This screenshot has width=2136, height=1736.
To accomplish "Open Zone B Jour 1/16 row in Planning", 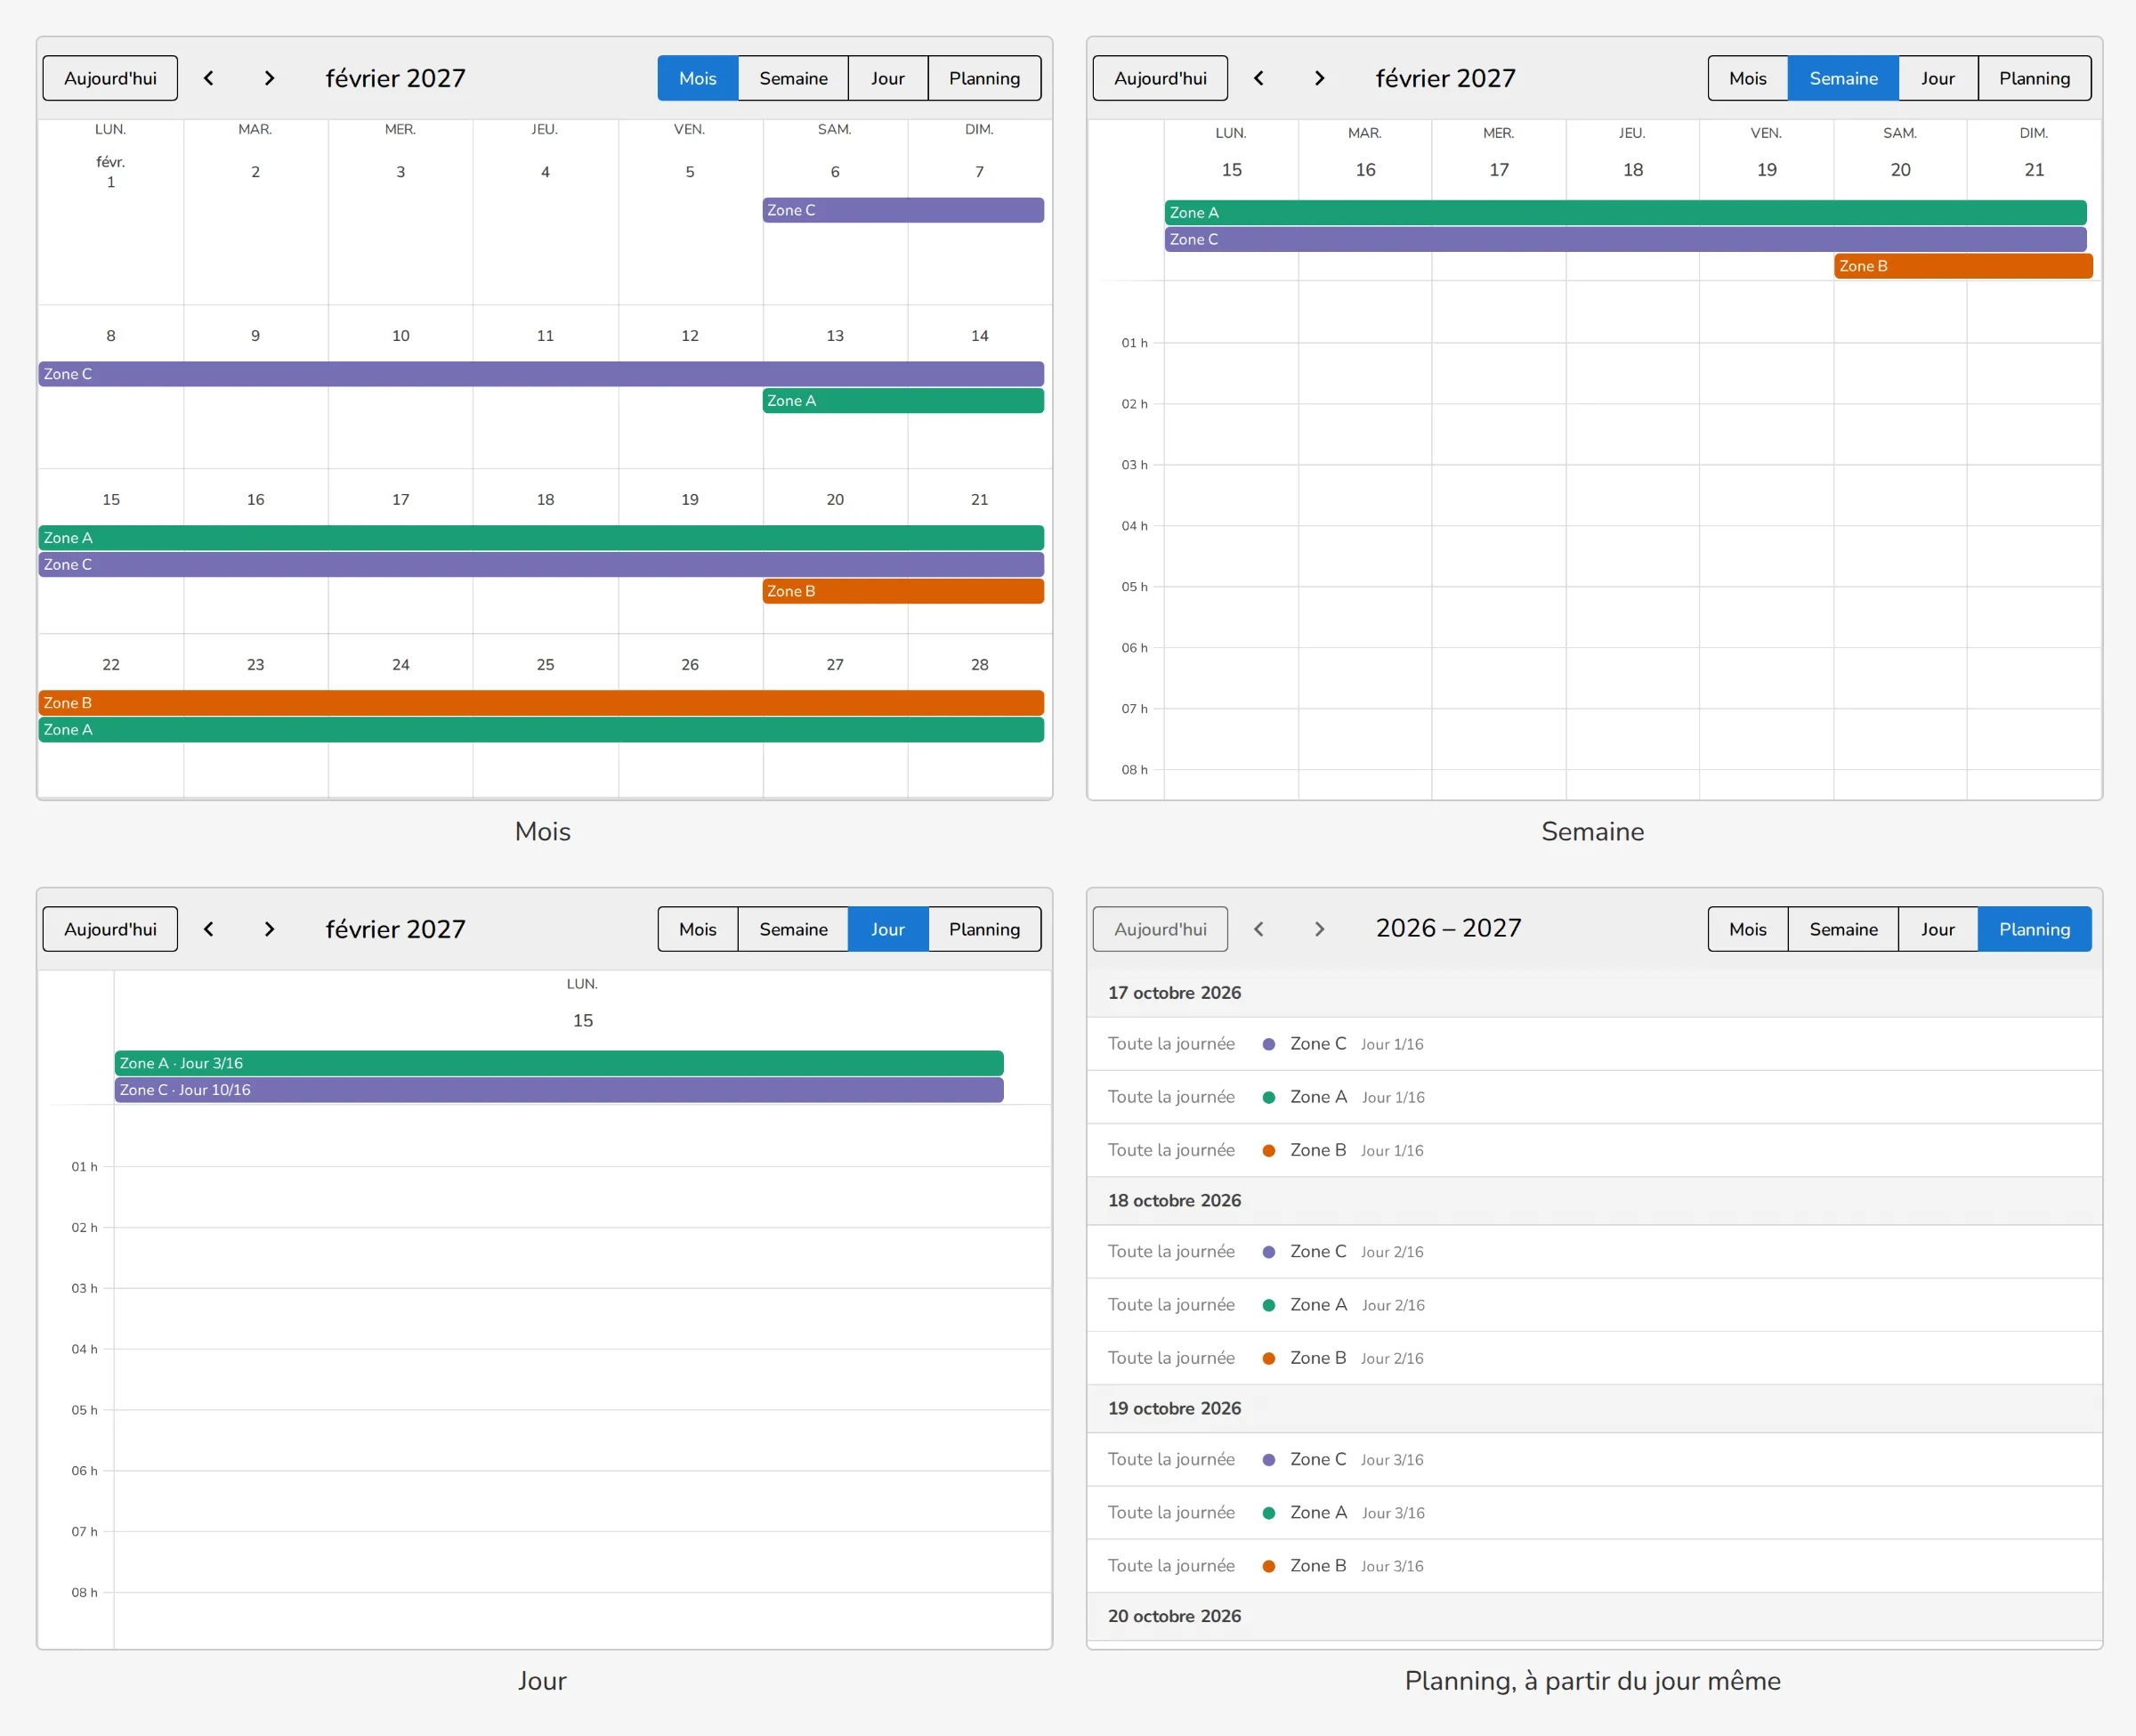I will 1594,1150.
